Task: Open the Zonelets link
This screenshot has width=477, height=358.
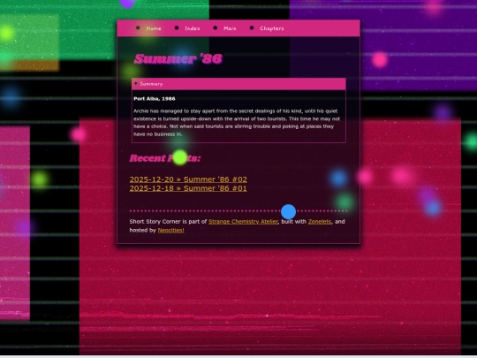Action: click(320, 222)
